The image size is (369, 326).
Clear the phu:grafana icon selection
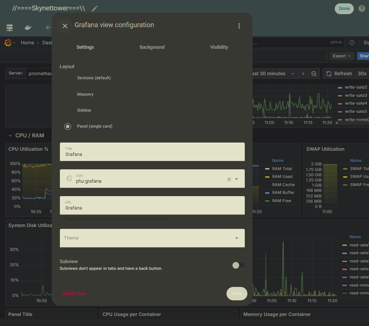(229, 179)
